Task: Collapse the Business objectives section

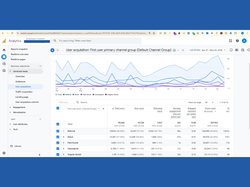Action: tap(40, 66)
